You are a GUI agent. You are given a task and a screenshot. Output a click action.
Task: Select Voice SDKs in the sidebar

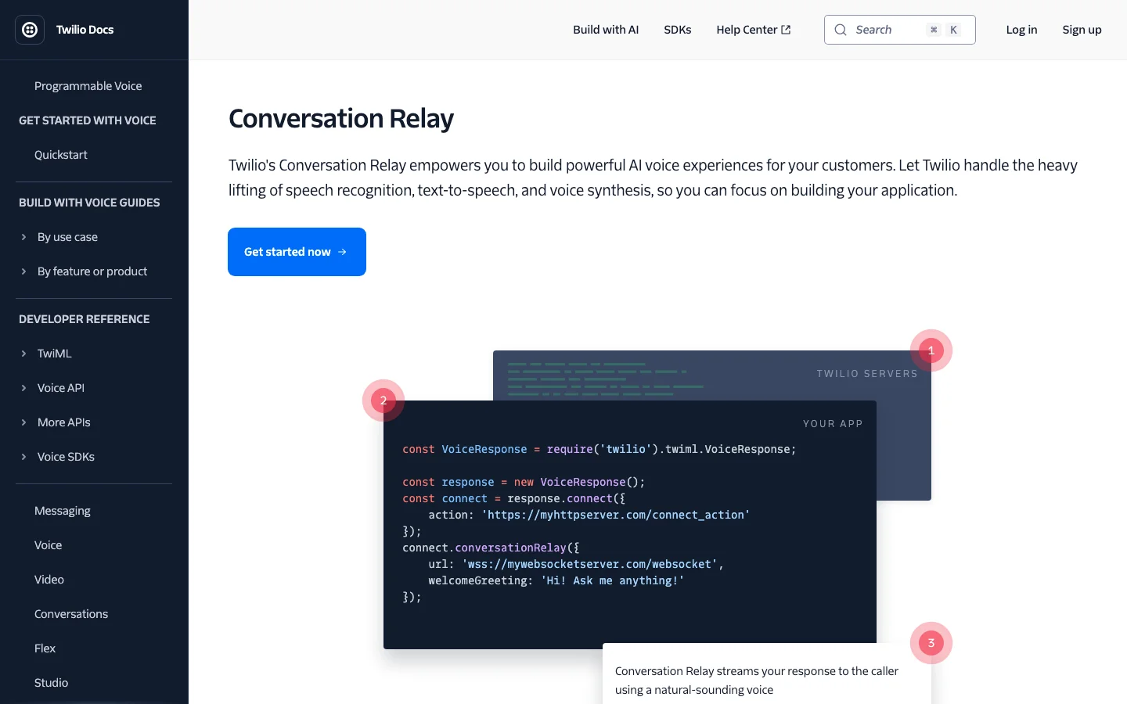tap(66, 457)
